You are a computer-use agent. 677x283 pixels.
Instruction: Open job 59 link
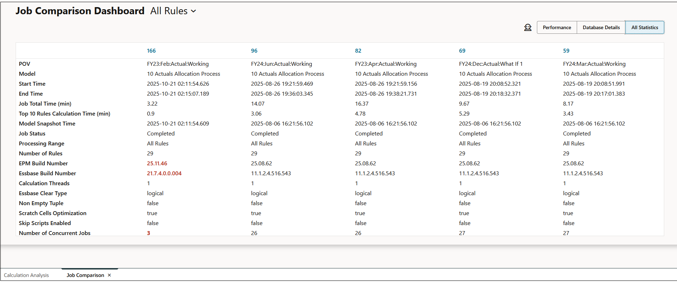[566, 51]
